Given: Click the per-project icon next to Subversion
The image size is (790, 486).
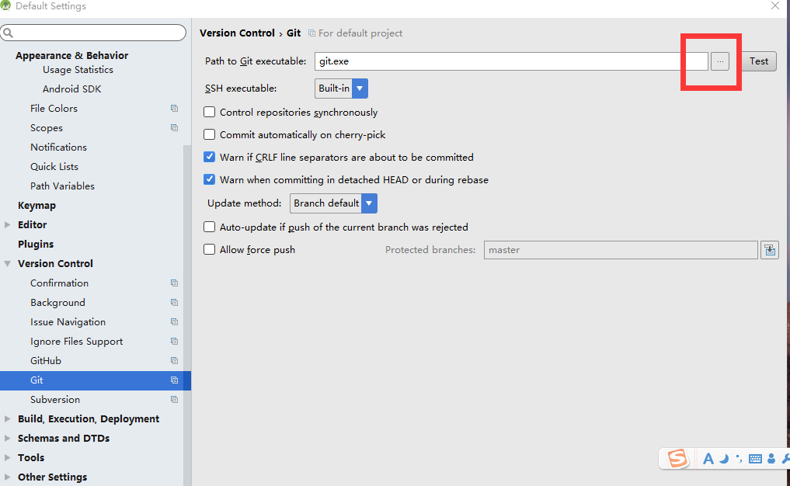Looking at the screenshot, I should [174, 399].
